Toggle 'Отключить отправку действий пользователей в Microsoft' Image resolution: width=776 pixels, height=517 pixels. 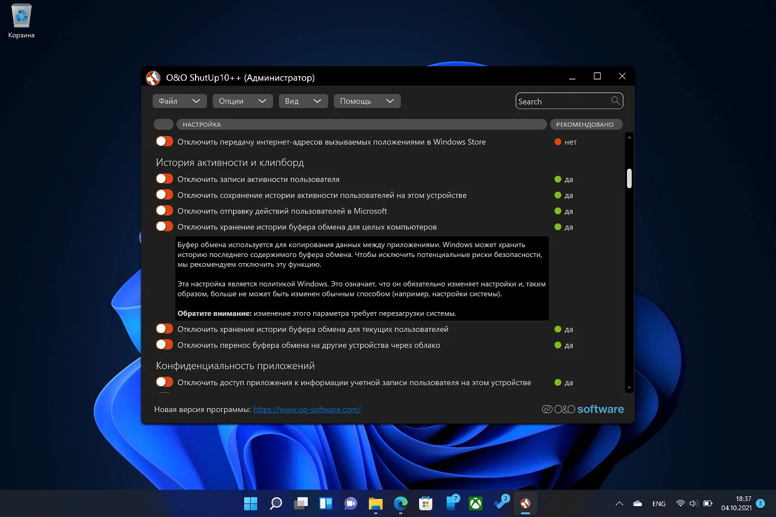[165, 210]
